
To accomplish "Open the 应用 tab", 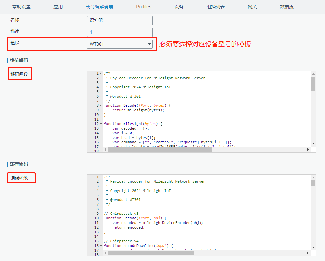I will (58, 7).
